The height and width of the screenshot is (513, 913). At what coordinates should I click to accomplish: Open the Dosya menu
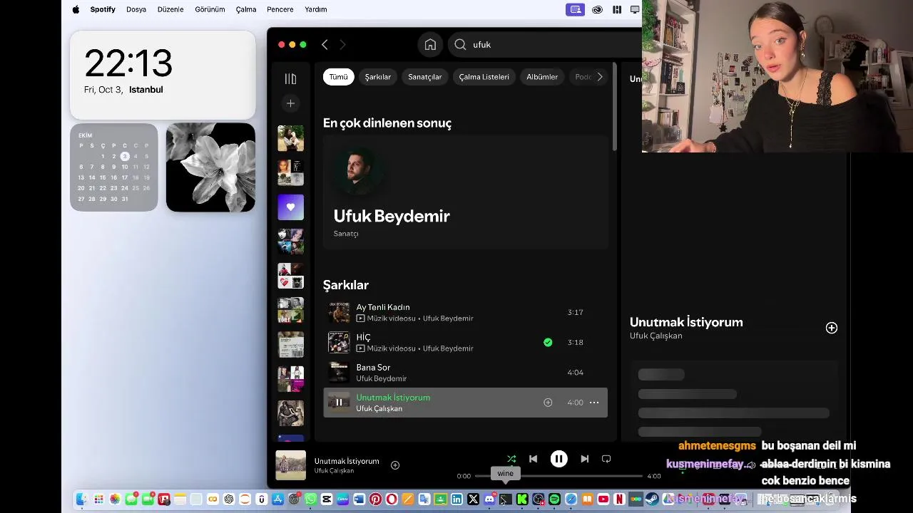pos(136,9)
